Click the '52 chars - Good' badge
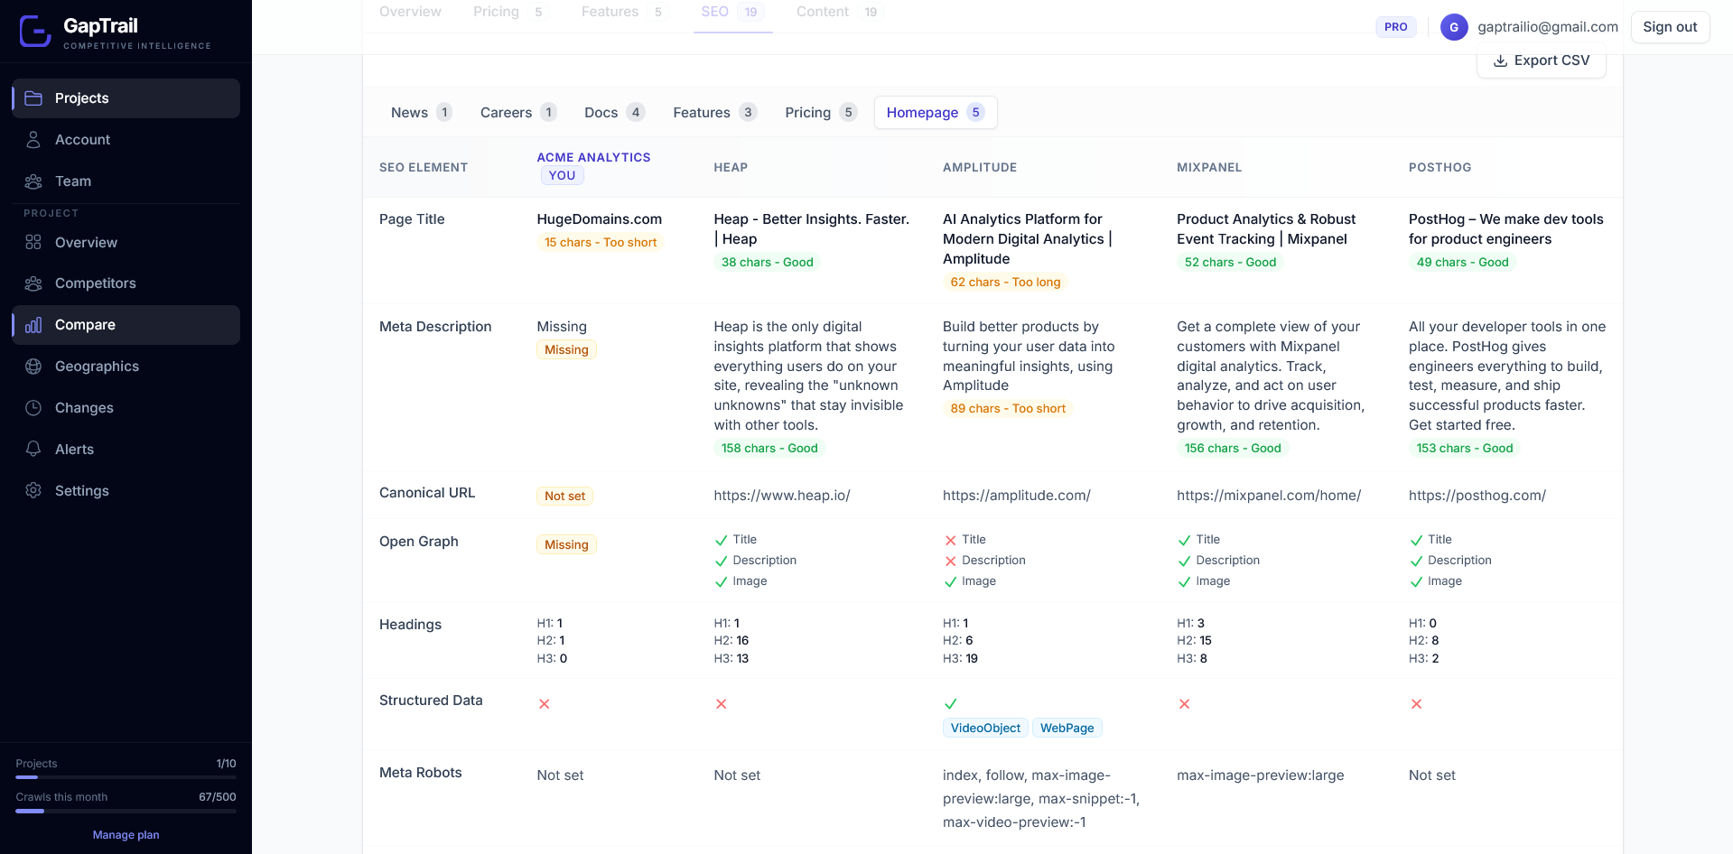The height and width of the screenshot is (854, 1733). [x=1230, y=263]
